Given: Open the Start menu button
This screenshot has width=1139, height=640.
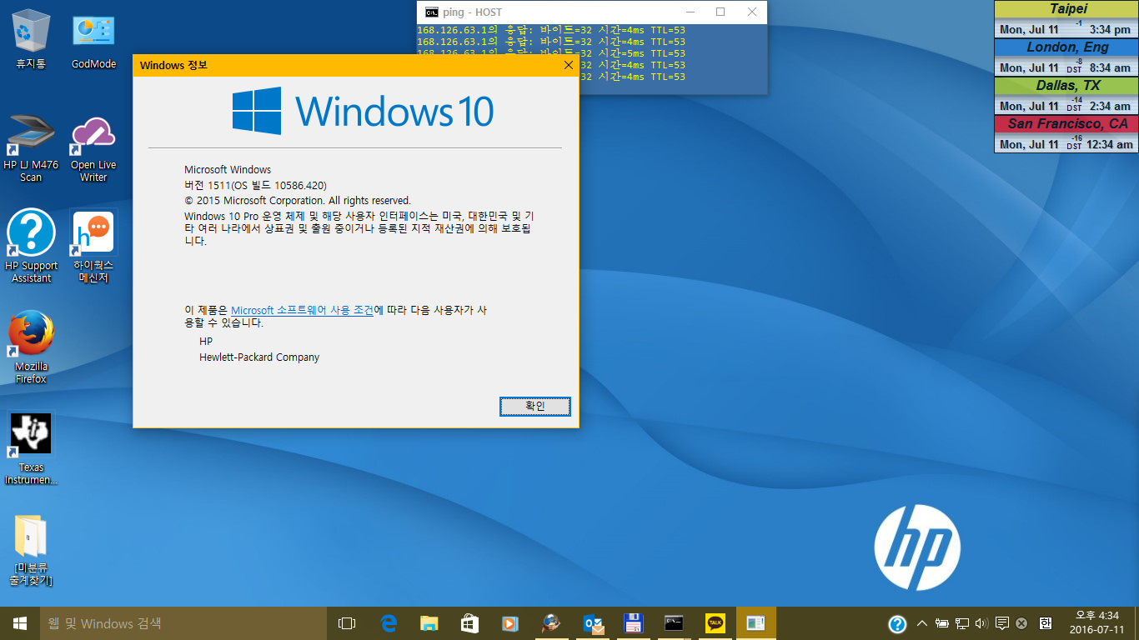Looking at the screenshot, I should pos(20,623).
